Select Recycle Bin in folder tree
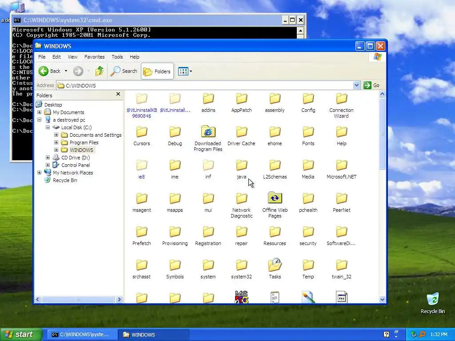This screenshot has width=455, height=341. point(65,180)
